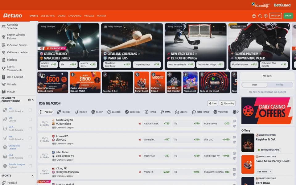Go to homepage via Betano logo
The height and width of the screenshot is (185, 296).
pyautogui.click(x=12, y=16)
